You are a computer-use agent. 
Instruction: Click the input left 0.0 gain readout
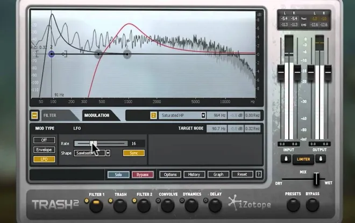point(282,144)
